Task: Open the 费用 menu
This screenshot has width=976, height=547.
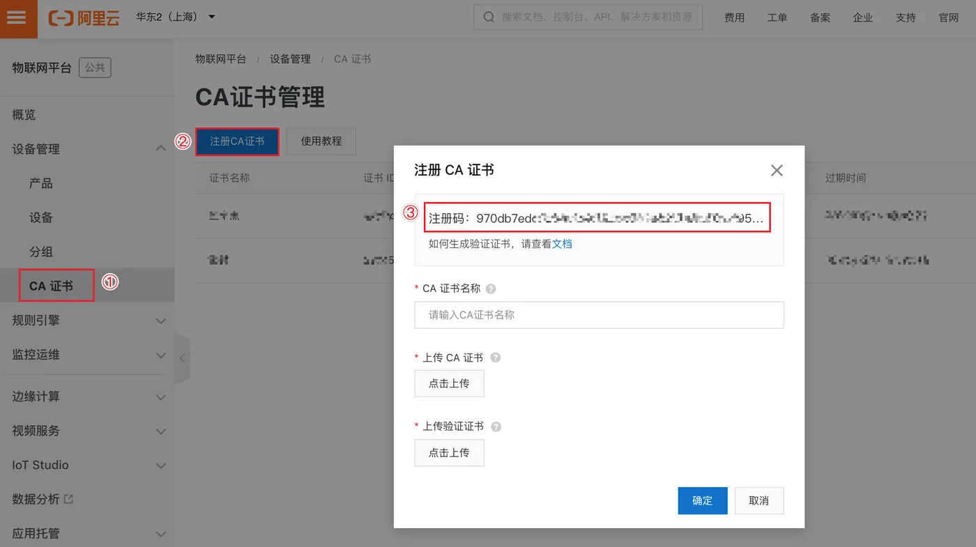Action: pos(734,17)
